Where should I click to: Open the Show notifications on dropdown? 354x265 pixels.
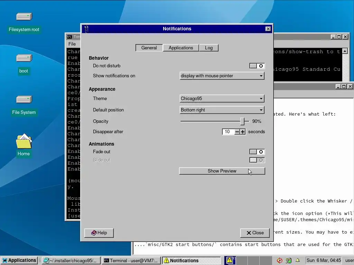click(x=222, y=76)
